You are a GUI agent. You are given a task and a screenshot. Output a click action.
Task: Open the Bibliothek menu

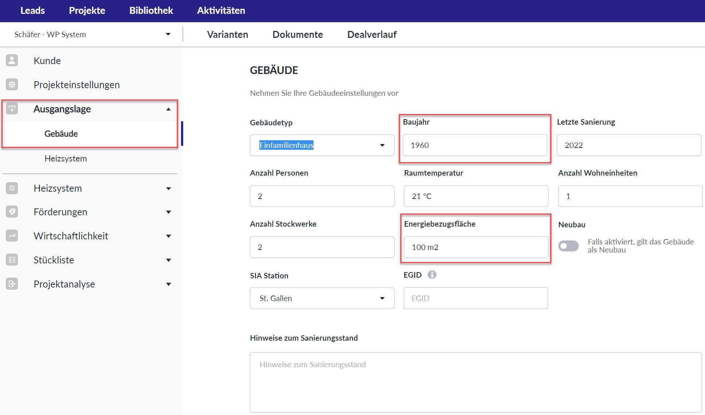click(x=151, y=11)
